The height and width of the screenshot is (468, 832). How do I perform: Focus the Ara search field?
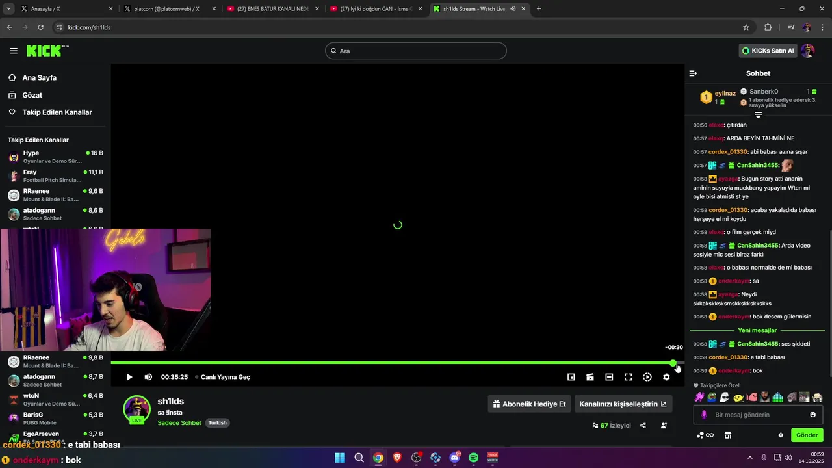416,51
